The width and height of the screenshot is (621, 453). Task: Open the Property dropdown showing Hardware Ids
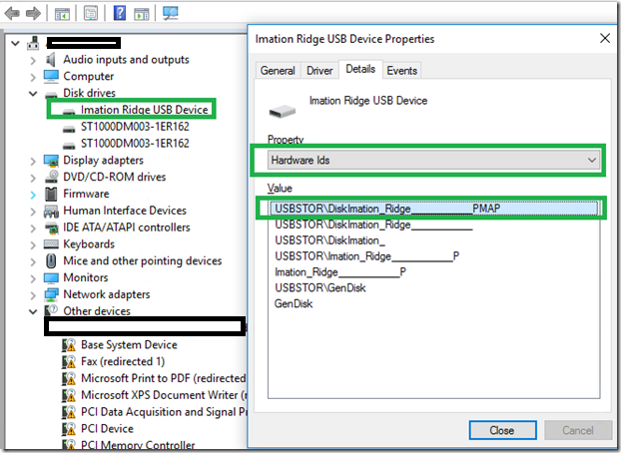click(433, 160)
